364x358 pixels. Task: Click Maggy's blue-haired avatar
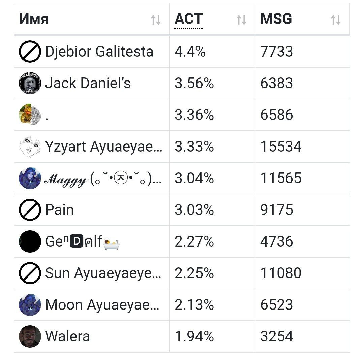(x=30, y=178)
